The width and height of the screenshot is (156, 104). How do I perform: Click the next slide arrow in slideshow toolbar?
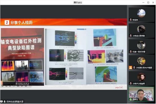(6, 86)
